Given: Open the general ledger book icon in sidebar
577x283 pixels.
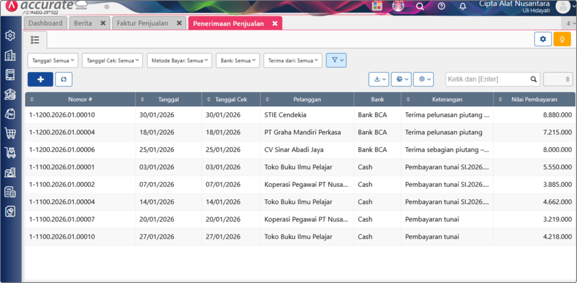Looking at the screenshot, I should [10, 75].
